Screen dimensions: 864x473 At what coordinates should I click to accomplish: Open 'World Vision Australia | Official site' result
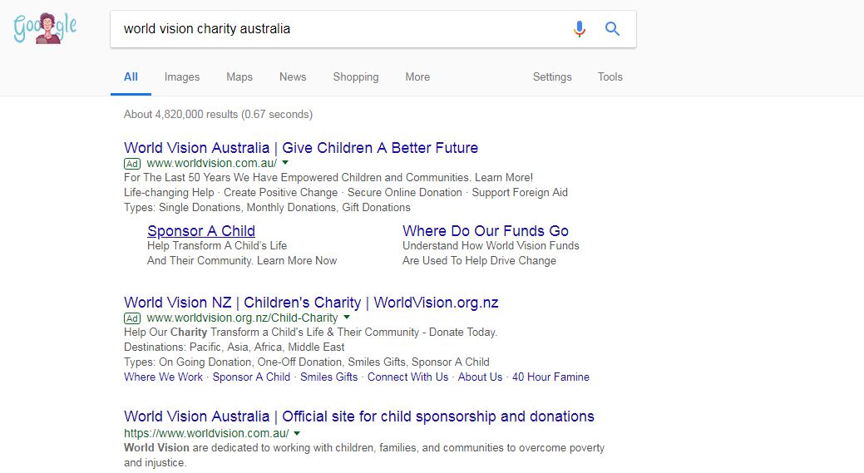point(359,416)
